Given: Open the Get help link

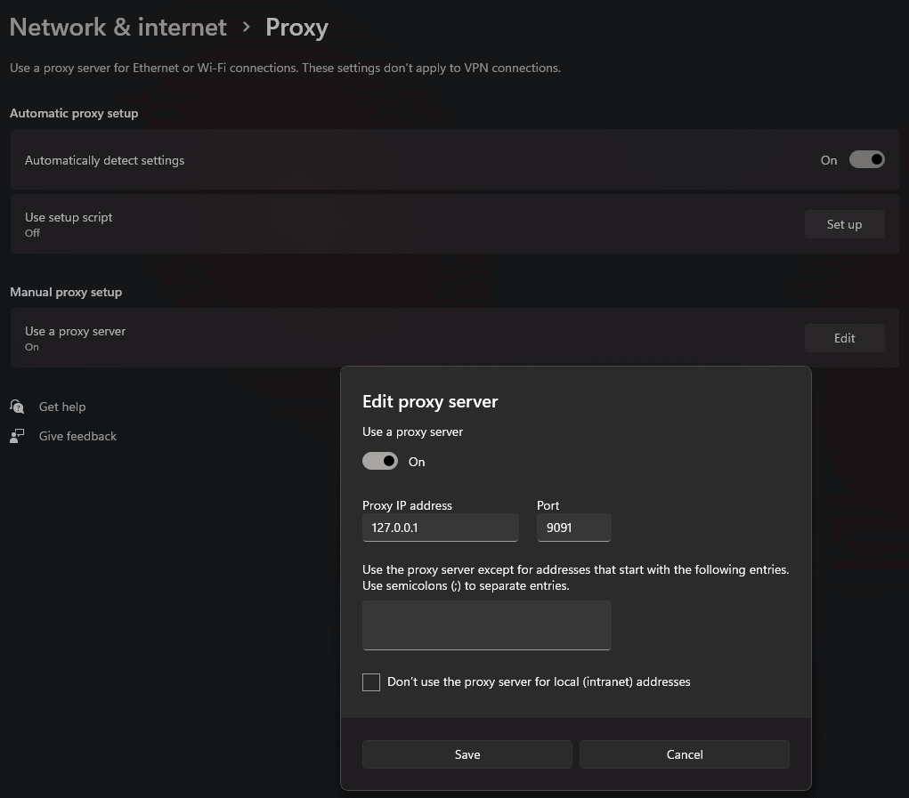Looking at the screenshot, I should tap(62, 407).
